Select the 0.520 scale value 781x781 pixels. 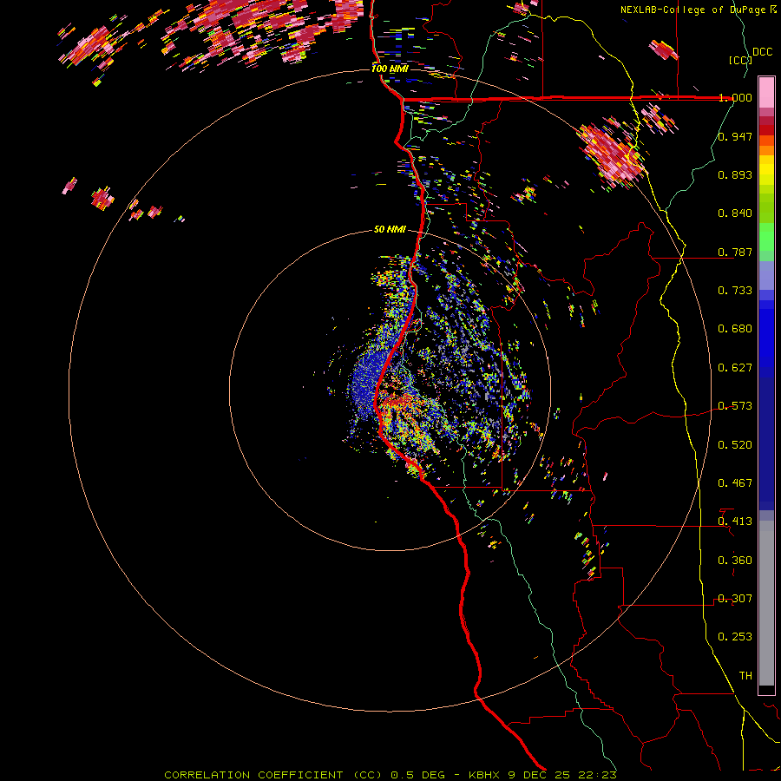pos(735,445)
